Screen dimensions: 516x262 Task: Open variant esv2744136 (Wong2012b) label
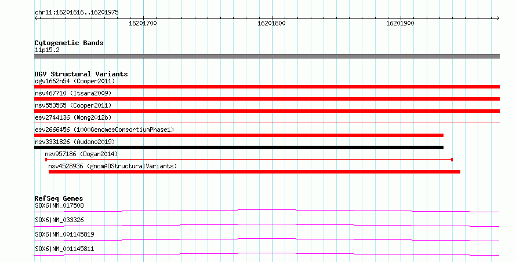tap(73, 117)
